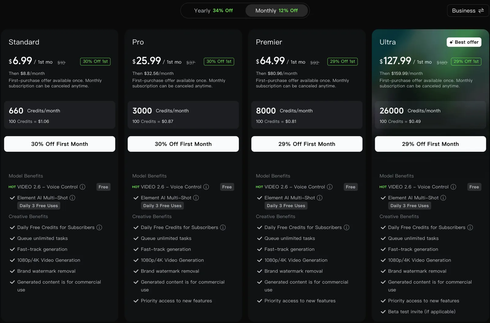Screen dimensions: 490x323
Task: Click the Premier $64.99 price
Action: (270, 61)
